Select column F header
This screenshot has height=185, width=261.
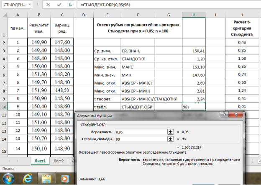tap(138, 15)
